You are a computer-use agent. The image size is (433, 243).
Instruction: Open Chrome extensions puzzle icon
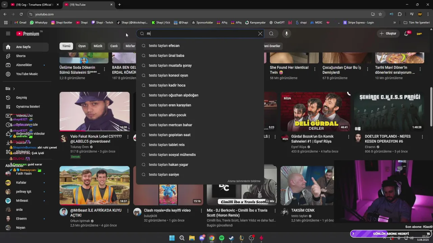(400, 14)
